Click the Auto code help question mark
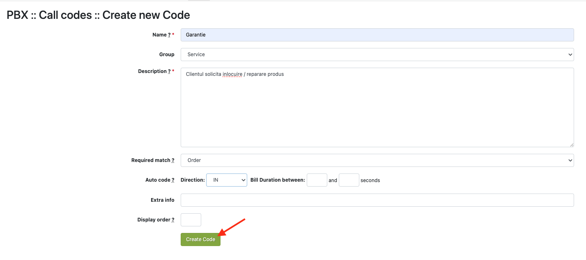Image resolution: width=586 pixels, height=260 pixels. pyautogui.click(x=173, y=180)
